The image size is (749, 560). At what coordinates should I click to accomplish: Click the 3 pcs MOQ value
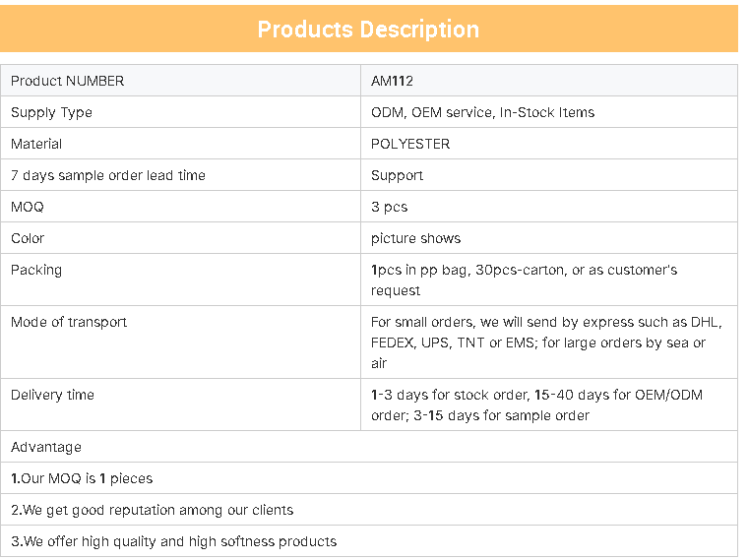pos(390,207)
